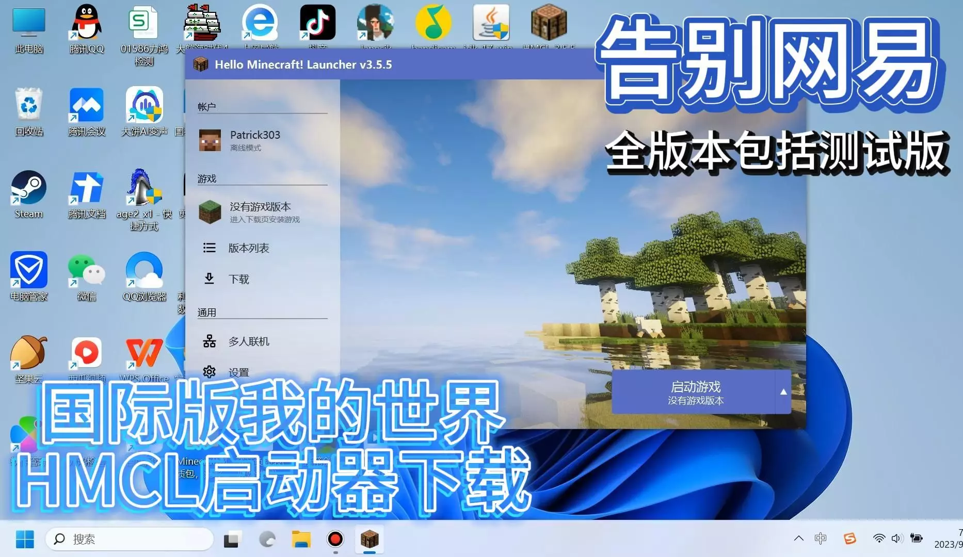963x557 pixels.
Task: Open 设置 settings in HMCL
Action: pyautogui.click(x=262, y=372)
